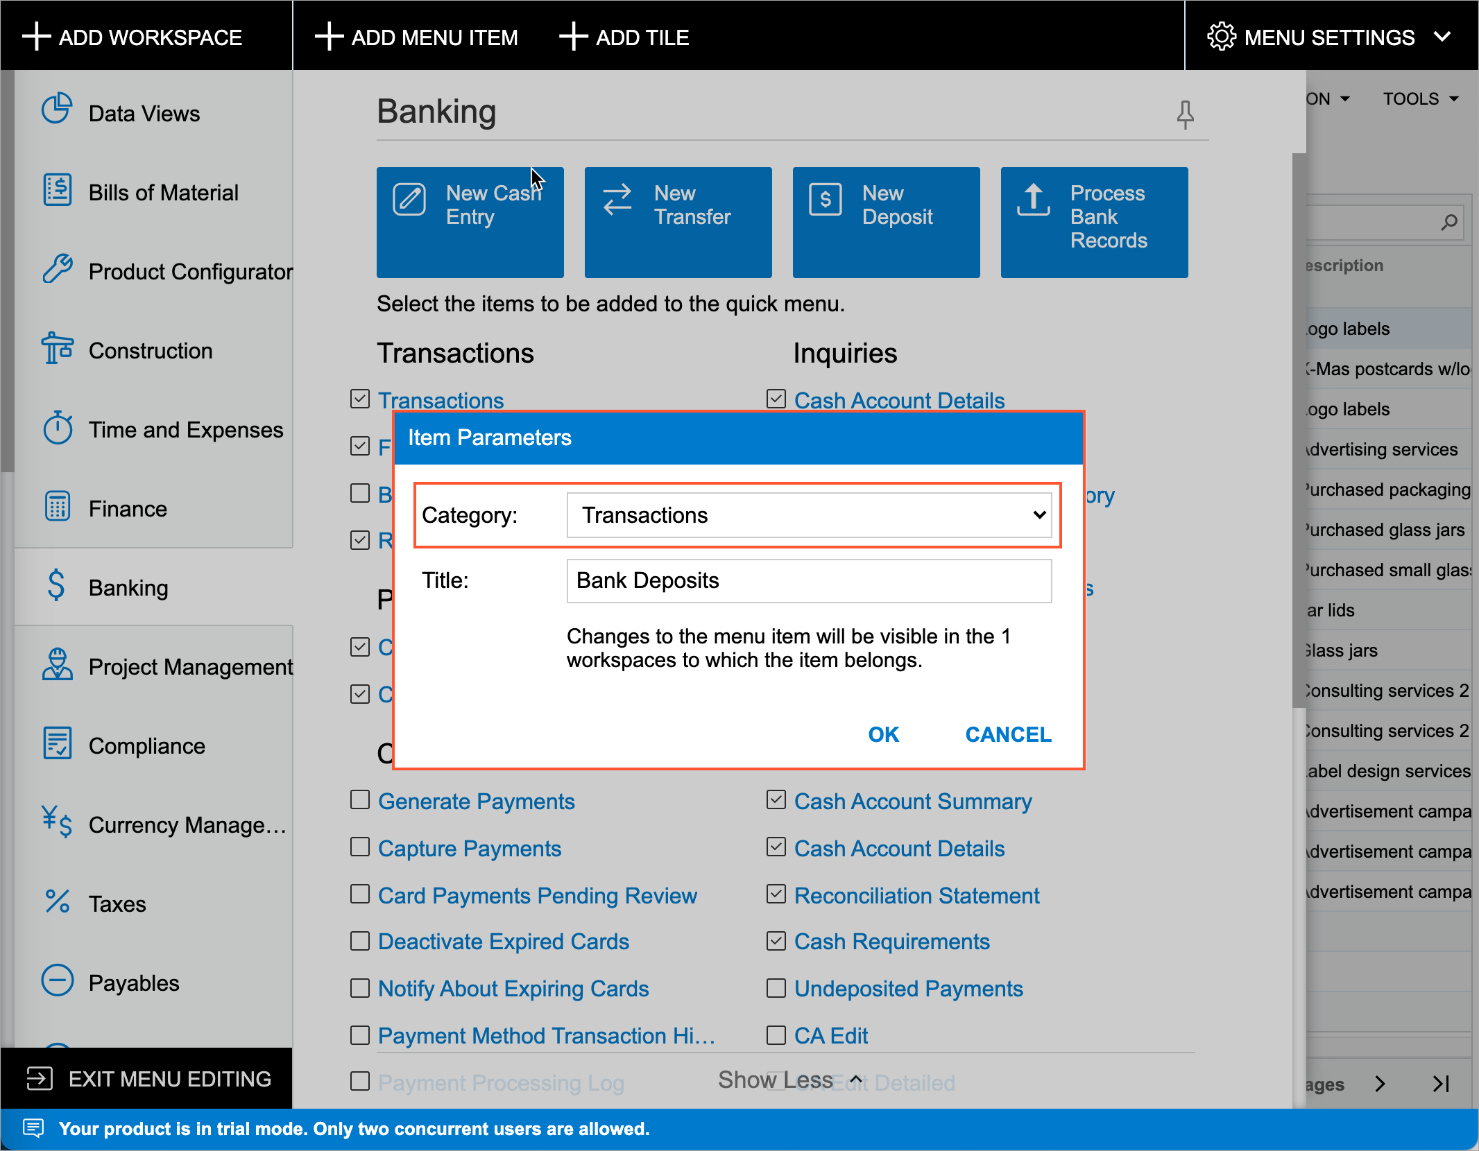Cancel the Item Parameters dialog
Image resolution: width=1479 pixels, height=1151 pixels.
(1008, 734)
